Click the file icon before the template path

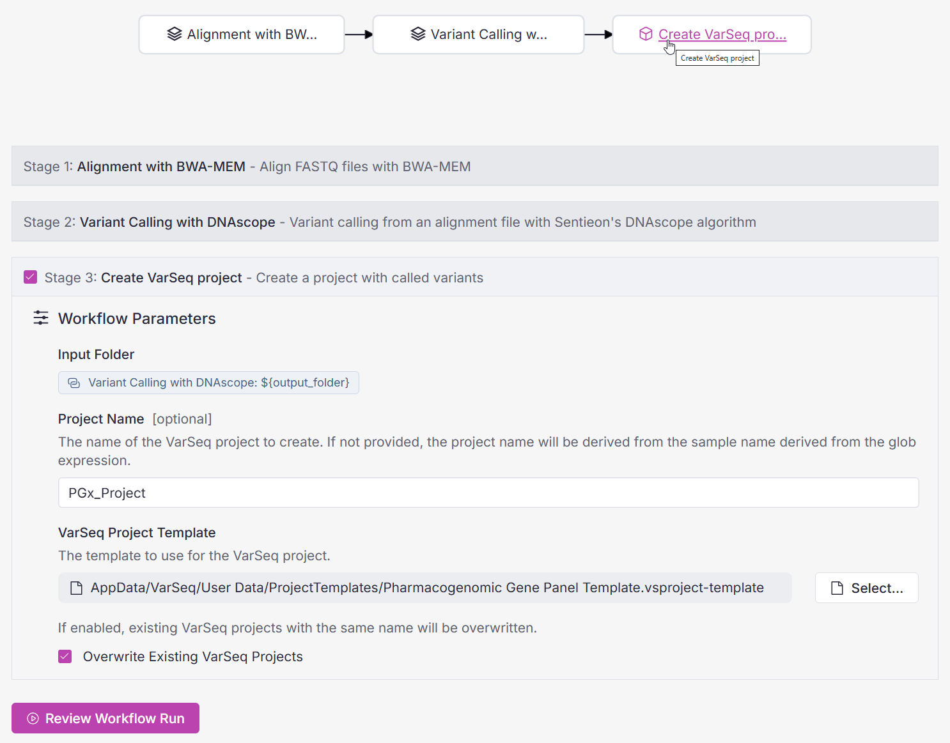click(76, 588)
